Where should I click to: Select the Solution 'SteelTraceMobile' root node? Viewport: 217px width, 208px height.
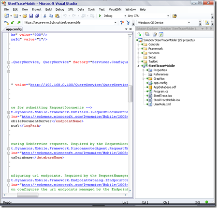click(x=169, y=40)
